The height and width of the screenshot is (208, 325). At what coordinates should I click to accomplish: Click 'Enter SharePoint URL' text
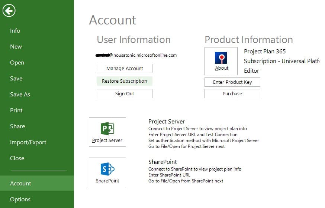(169, 175)
